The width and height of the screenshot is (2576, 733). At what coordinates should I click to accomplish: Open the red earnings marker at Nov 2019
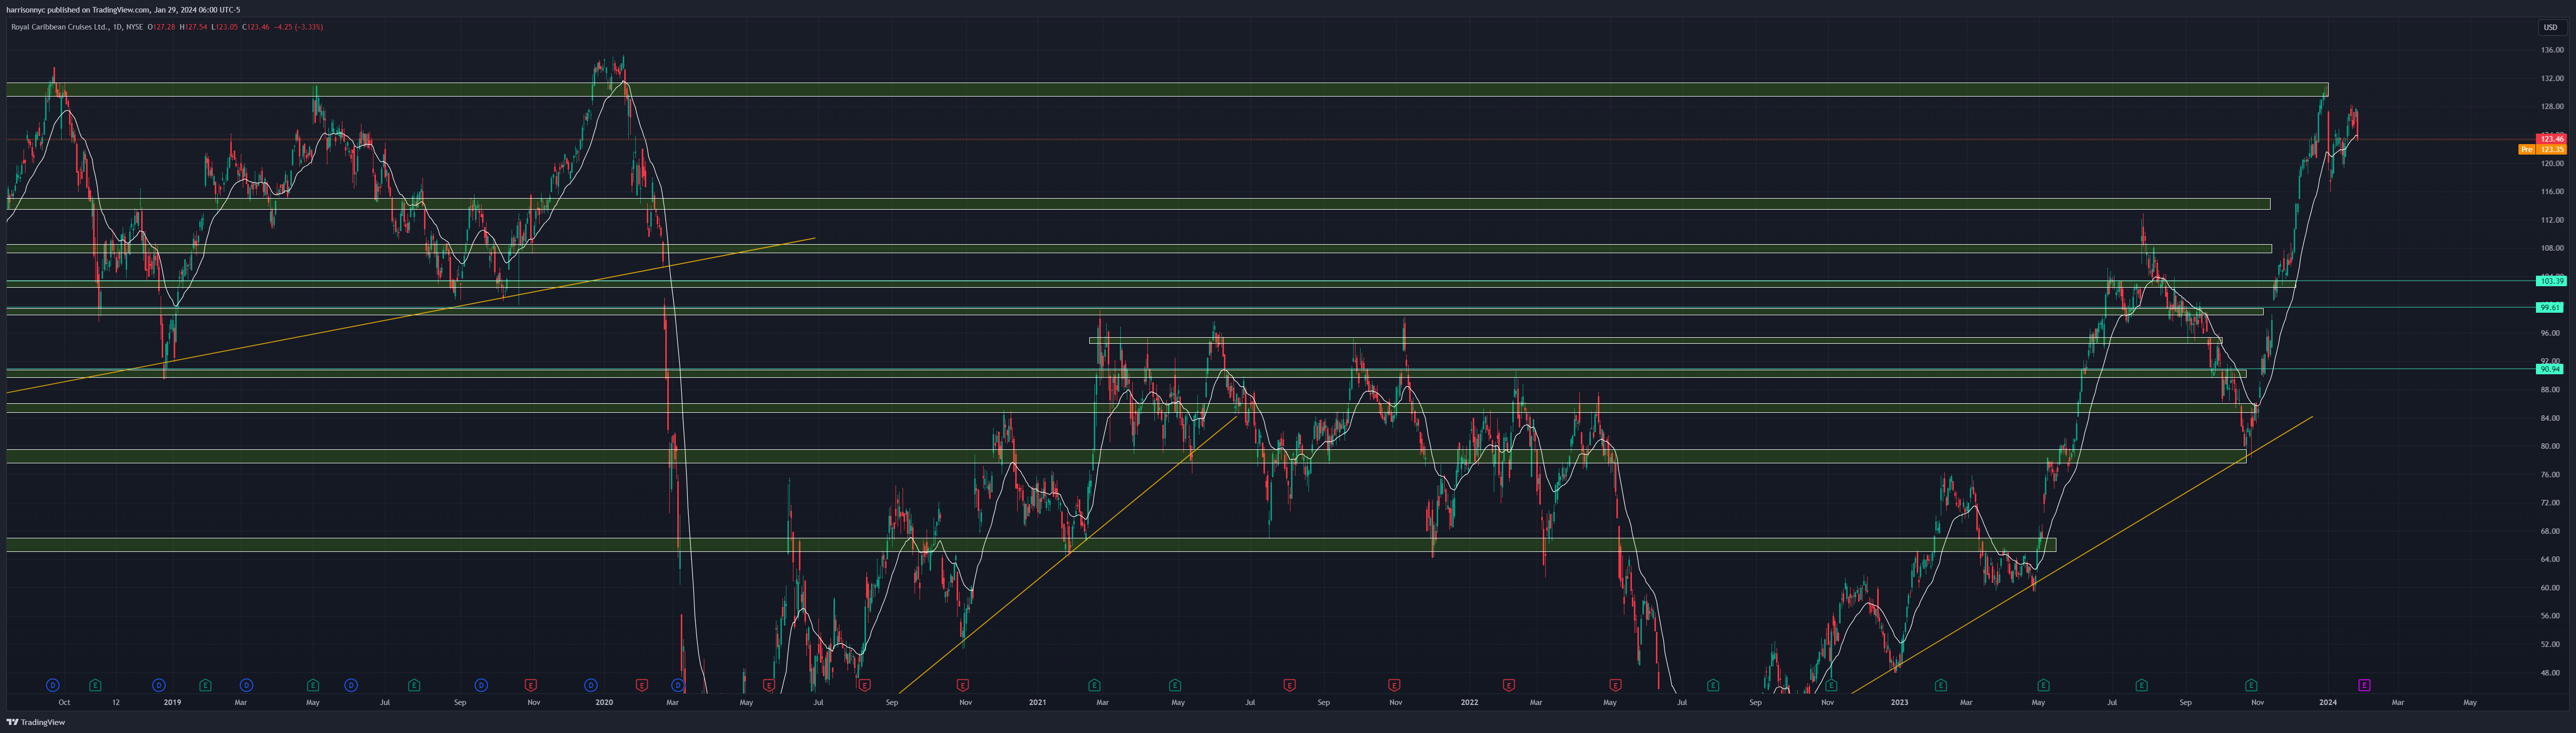coord(531,685)
